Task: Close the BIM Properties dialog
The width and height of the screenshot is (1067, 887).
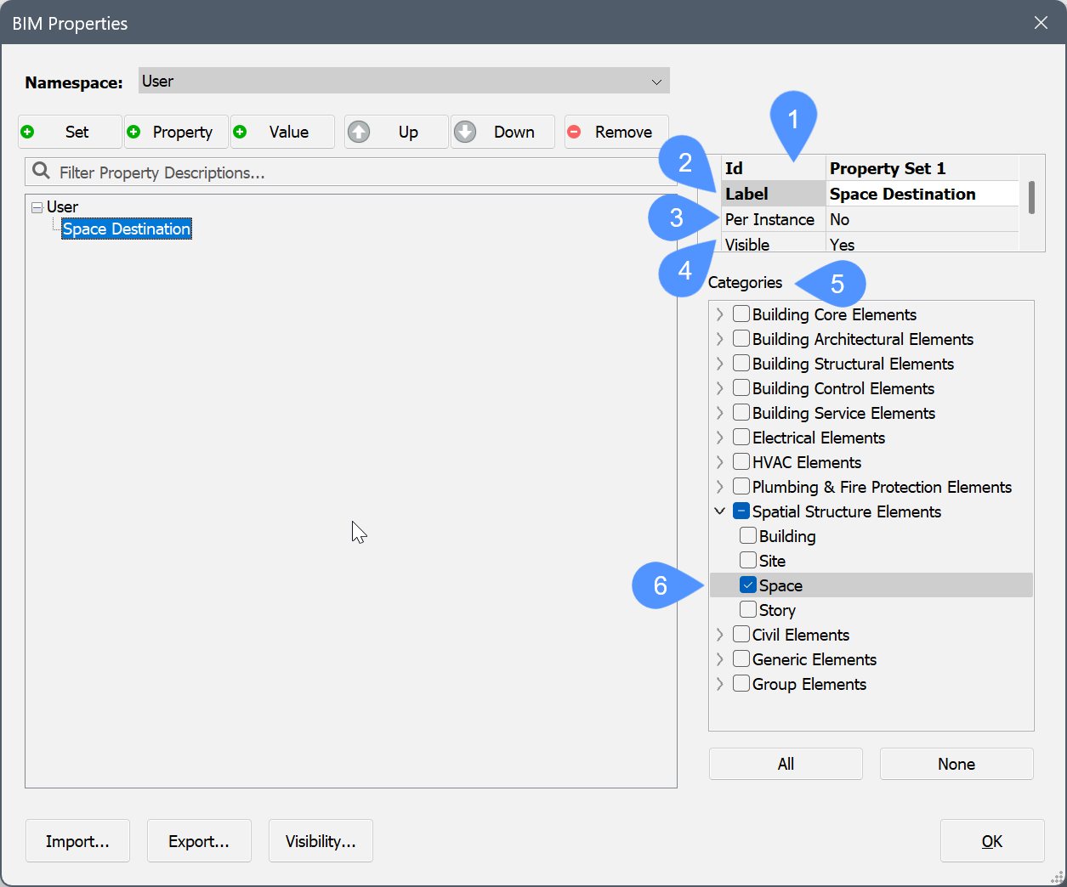Action: tap(1041, 23)
